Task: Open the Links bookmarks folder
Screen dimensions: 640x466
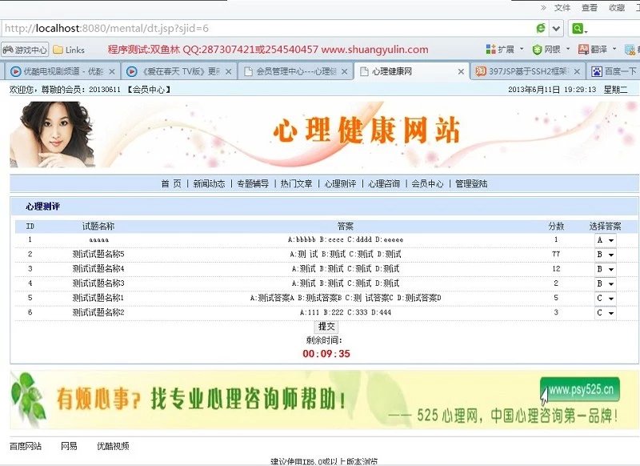Action: (69, 50)
